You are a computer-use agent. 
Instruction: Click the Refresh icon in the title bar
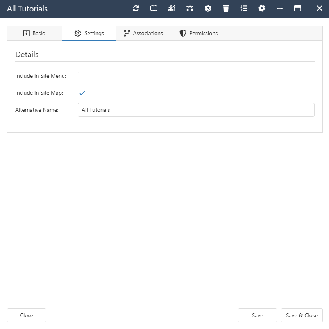(136, 8)
